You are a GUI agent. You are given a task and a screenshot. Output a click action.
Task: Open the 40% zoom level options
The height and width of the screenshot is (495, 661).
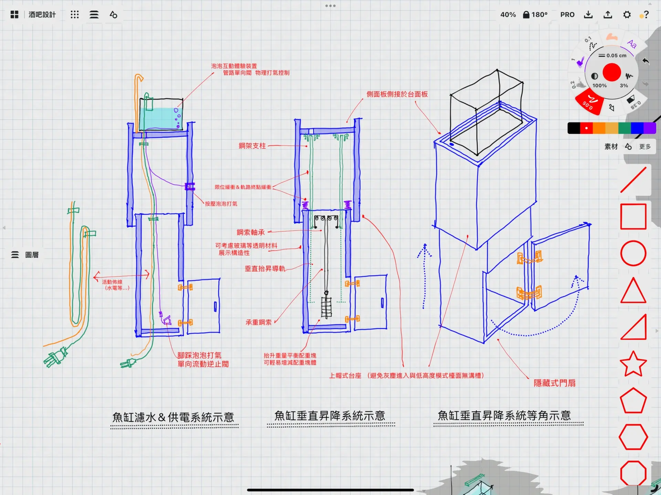[x=508, y=14]
